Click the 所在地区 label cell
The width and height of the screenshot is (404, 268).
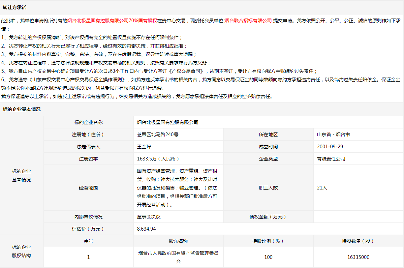coord(268,135)
